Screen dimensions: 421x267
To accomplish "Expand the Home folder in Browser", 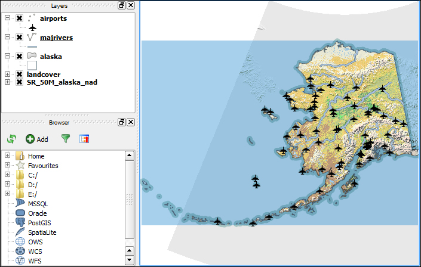I will tap(7, 156).
